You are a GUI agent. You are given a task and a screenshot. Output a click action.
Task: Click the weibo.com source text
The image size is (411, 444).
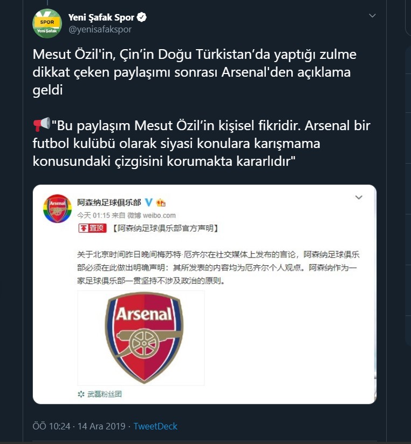click(157, 216)
